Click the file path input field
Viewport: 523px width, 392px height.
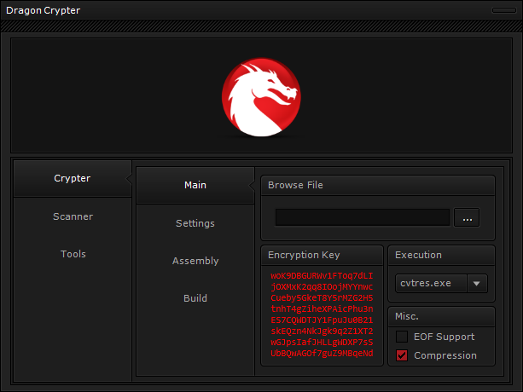pyautogui.click(x=362, y=217)
